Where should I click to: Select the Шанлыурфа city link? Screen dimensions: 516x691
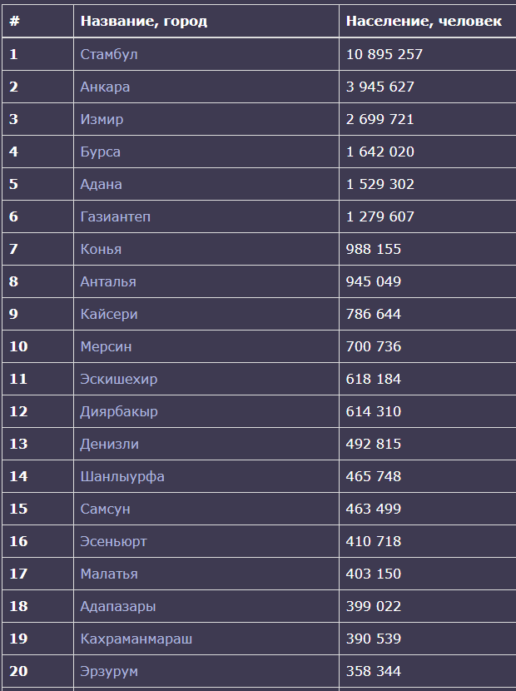122,476
